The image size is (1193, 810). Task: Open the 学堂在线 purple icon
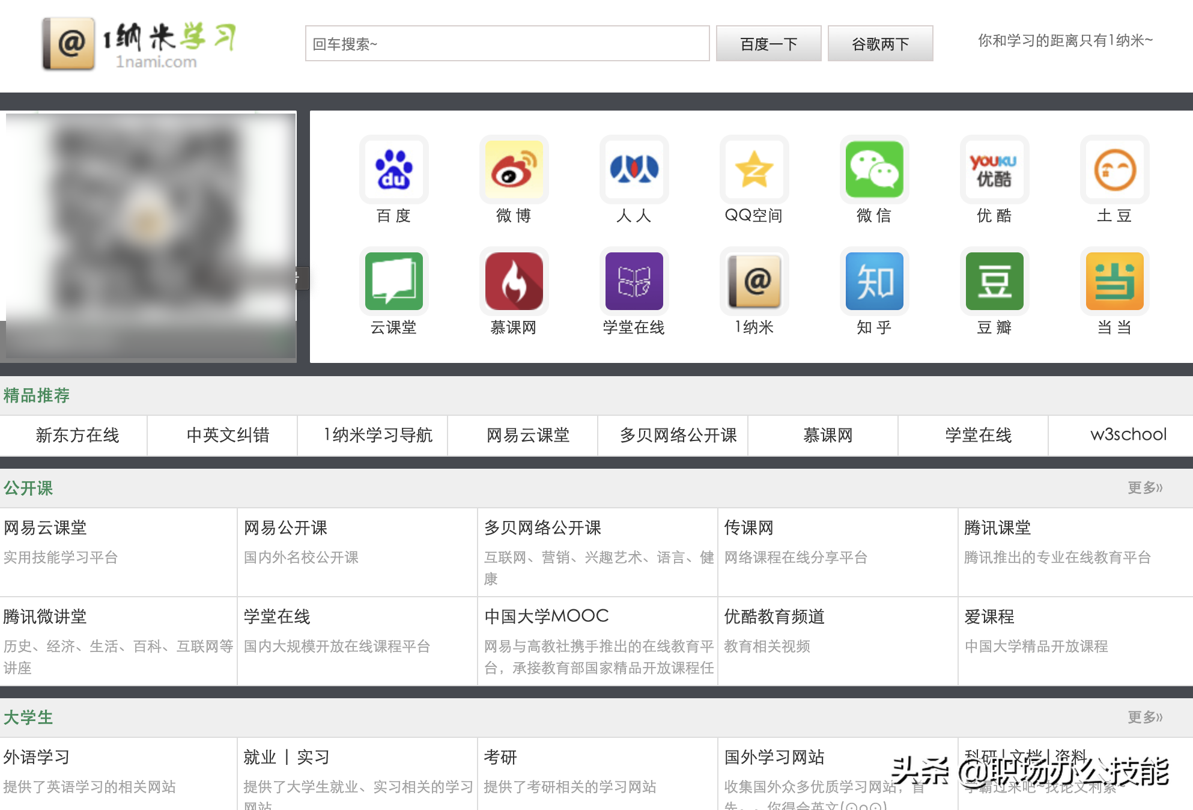(634, 281)
